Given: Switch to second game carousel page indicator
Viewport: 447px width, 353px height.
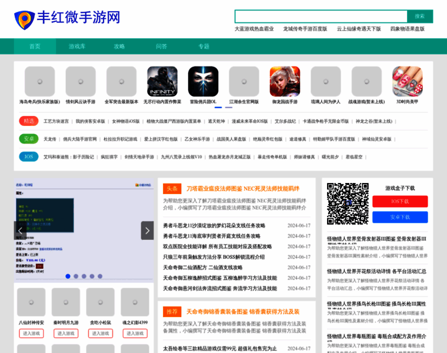Looking at the screenshot, I should click(x=229, y=108).
